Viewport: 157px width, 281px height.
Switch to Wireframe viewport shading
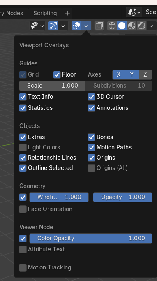[x=112, y=26]
